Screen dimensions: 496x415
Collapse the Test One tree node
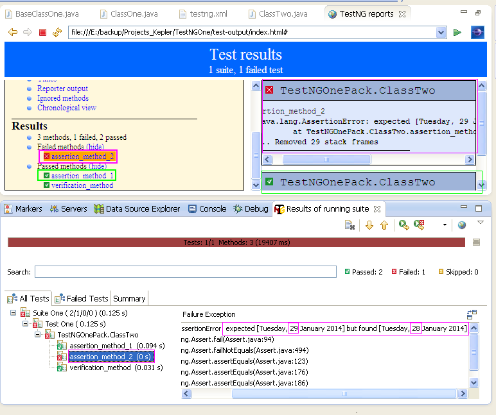click(x=25, y=323)
